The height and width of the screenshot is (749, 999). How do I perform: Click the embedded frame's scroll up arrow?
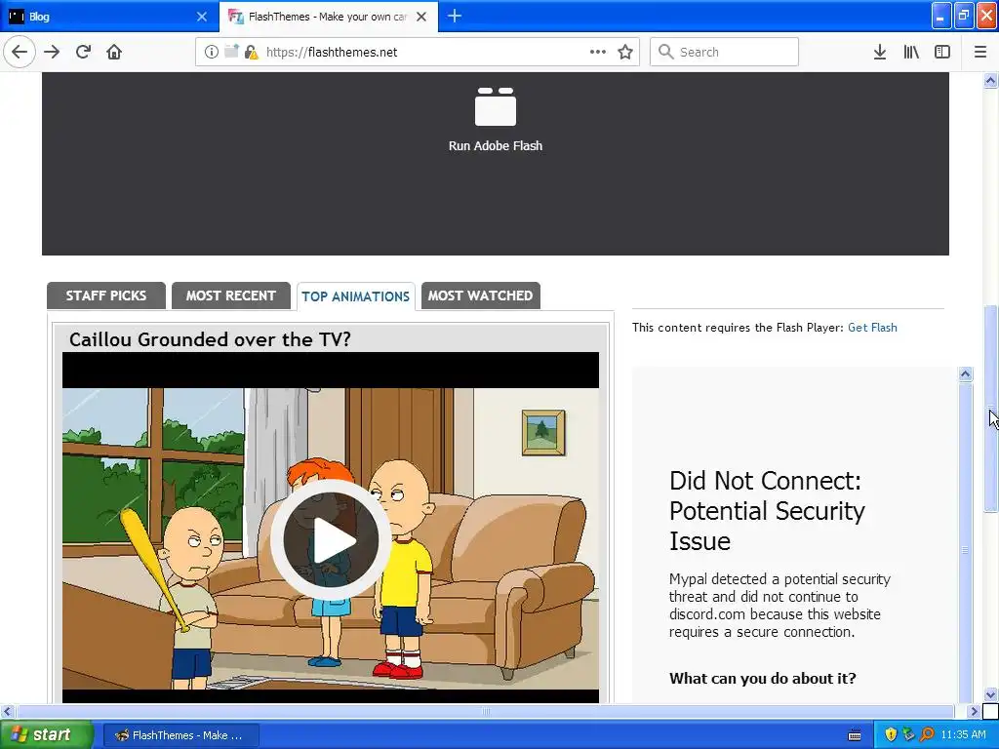point(965,374)
